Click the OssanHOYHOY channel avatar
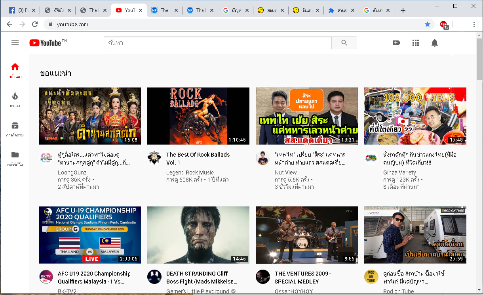 [263, 276]
